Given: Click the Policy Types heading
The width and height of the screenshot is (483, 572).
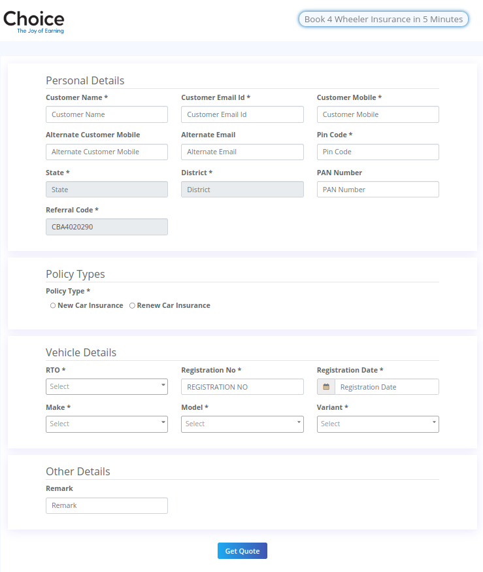Looking at the screenshot, I should (x=75, y=274).
